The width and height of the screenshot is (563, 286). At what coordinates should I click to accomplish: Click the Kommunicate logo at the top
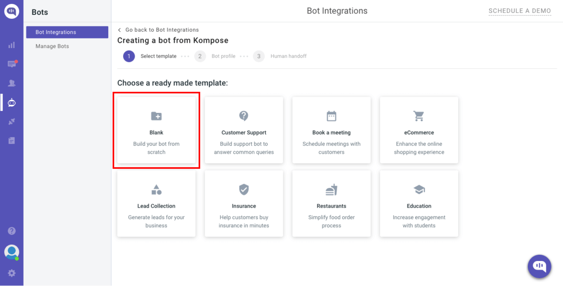tap(11, 11)
